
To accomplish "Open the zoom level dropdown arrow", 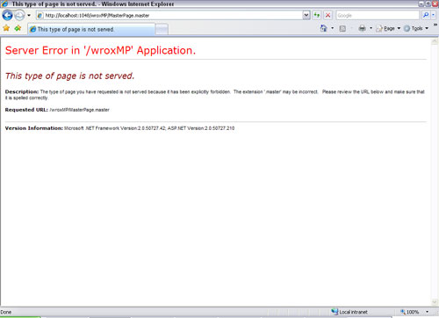I will pos(428,312).
